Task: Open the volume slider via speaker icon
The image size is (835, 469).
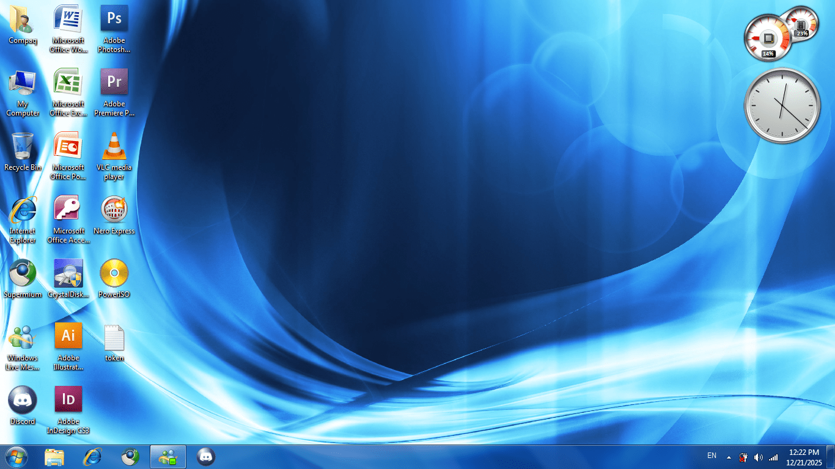Action: click(759, 456)
